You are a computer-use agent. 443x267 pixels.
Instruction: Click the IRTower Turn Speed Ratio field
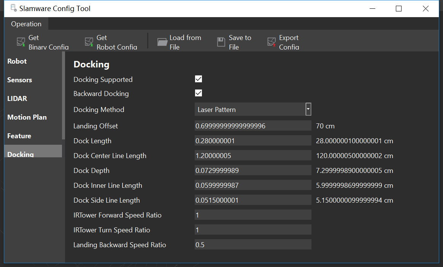point(253,230)
